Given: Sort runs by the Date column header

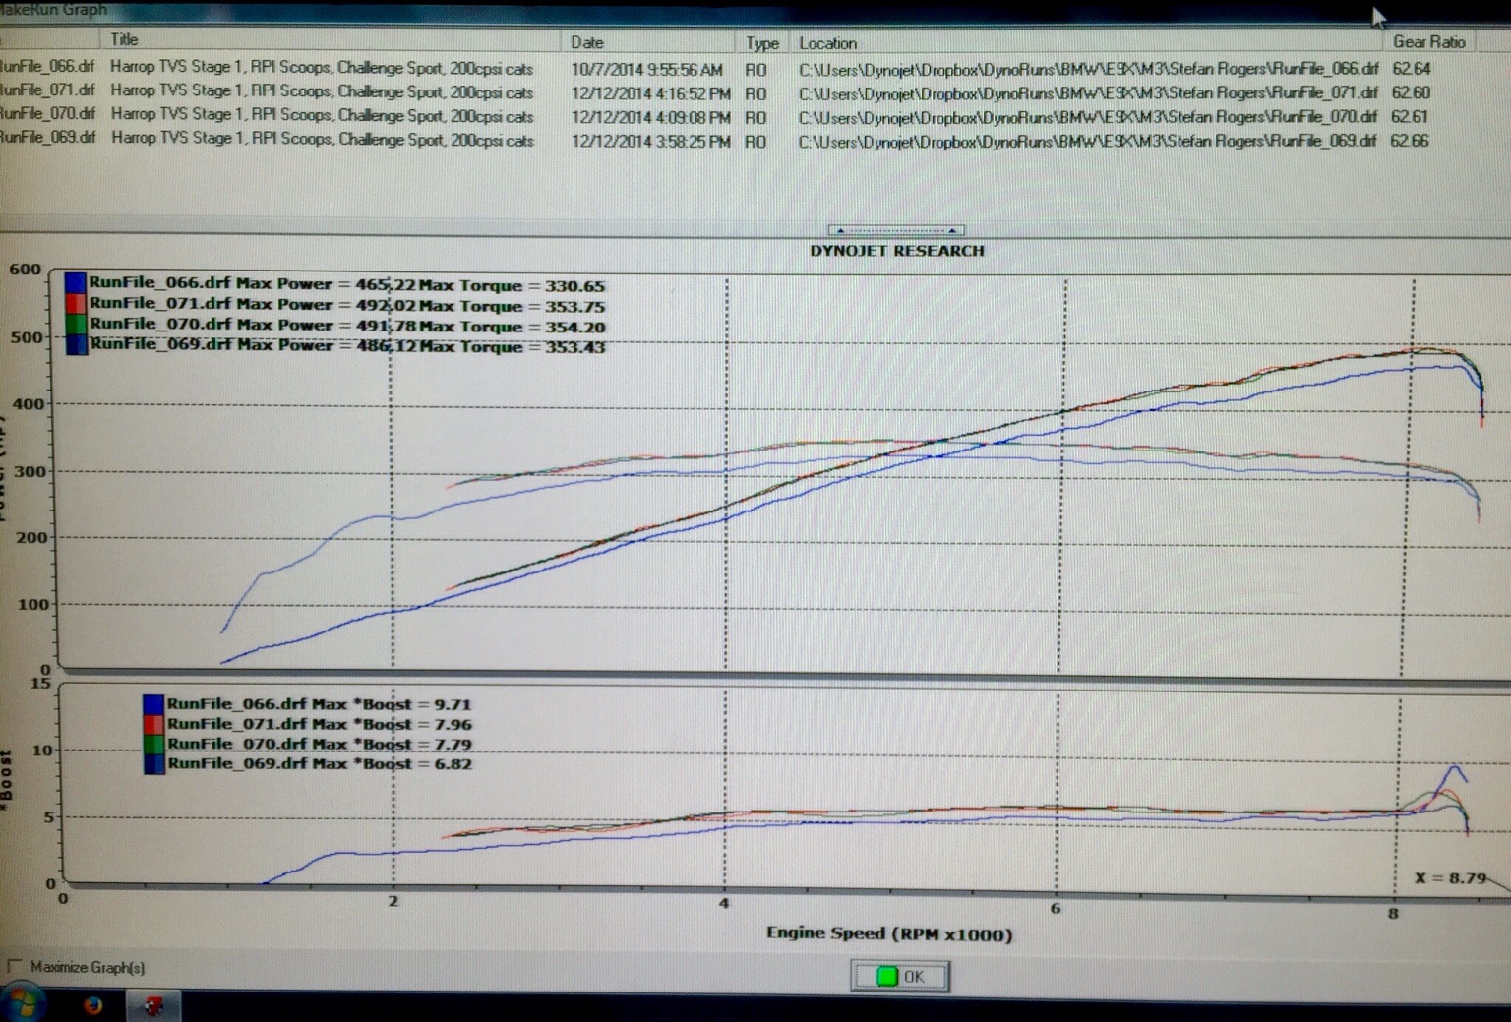Looking at the screenshot, I should click(x=587, y=42).
